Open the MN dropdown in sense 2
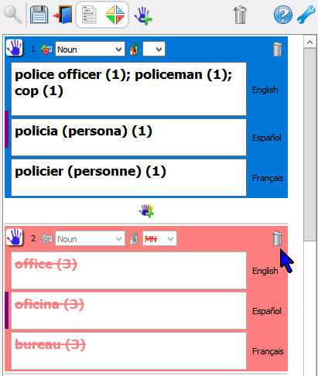The image size is (318, 376). click(x=159, y=238)
